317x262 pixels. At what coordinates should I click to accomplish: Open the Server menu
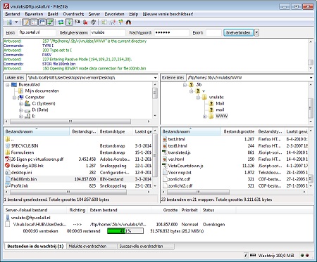(94, 14)
